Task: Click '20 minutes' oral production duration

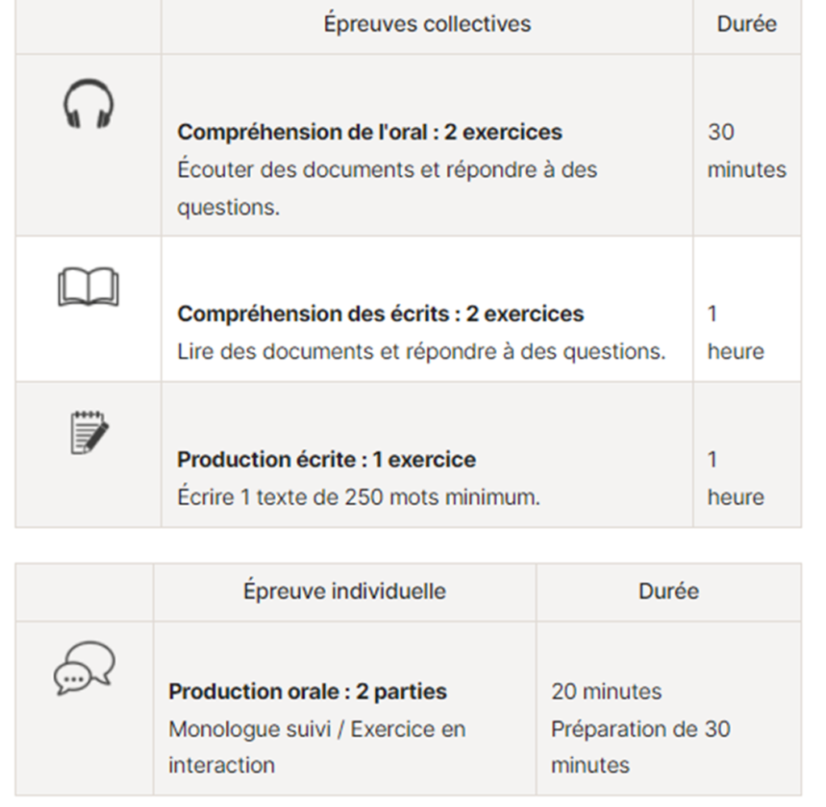Action: [x=607, y=691]
